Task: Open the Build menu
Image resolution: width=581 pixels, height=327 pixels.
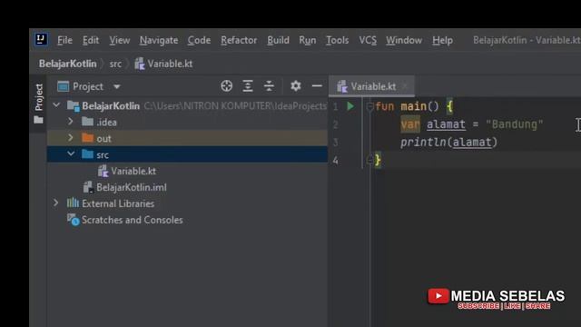Action: pos(278,40)
